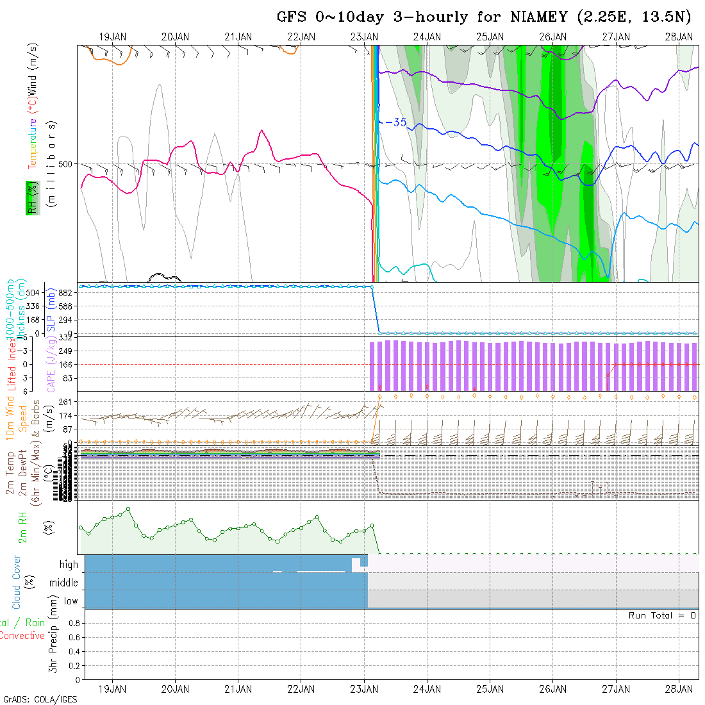Click the blue Cloud Cover axis label
The image size is (705, 705).
(x=17, y=582)
